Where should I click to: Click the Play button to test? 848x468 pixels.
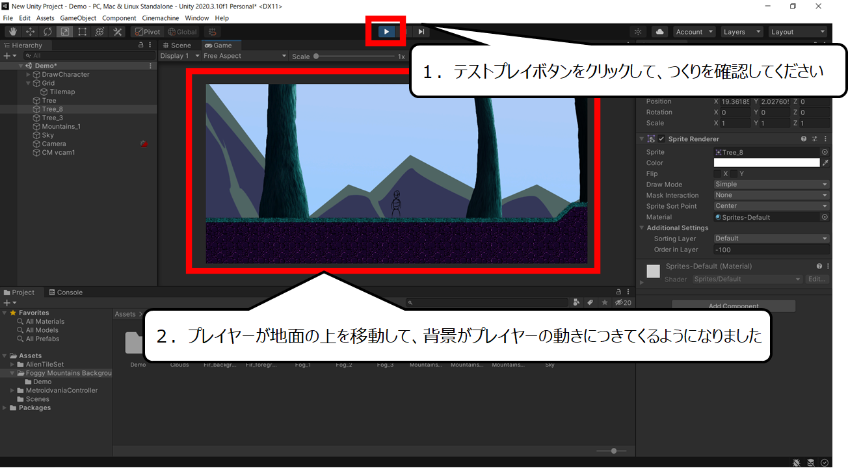point(386,31)
